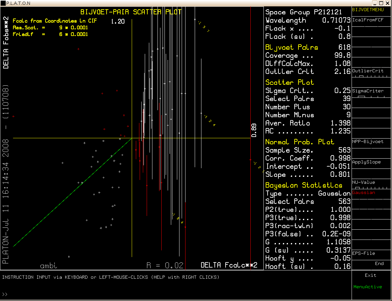This screenshot has height=301, width=392.
Task: Click the reflection labelled 1 6 4
Action: pyautogui.click(x=185, y=227)
